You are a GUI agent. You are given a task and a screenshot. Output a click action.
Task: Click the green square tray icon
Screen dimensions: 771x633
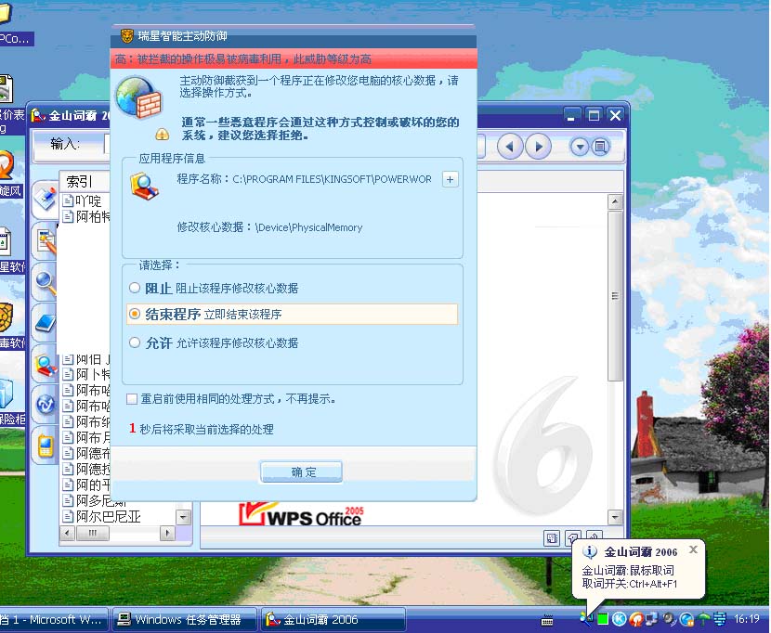[x=603, y=619]
